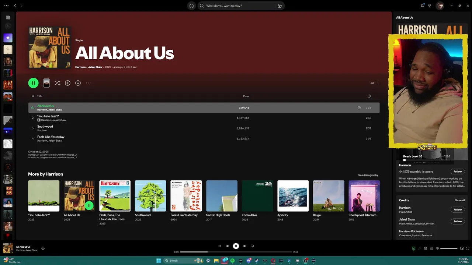Click the Browse icon in search bar
472x265 pixels.
[x=280, y=6]
